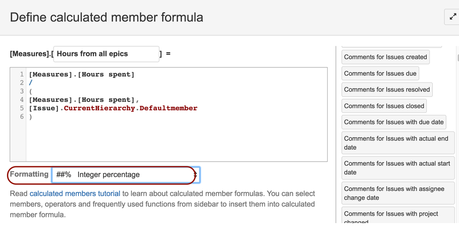The width and height of the screenshot is (459, 229).
Task: Open the Formatting dropdown
Action: [x=126, y=175]
